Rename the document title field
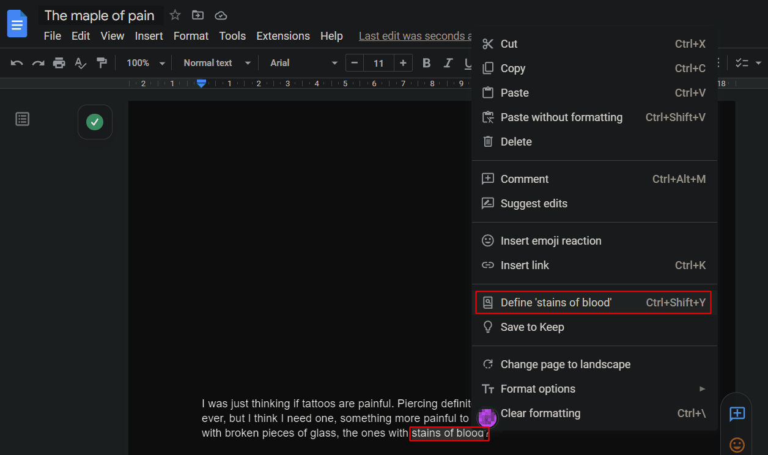The image size is (768, 455). (x=100, y=15)
